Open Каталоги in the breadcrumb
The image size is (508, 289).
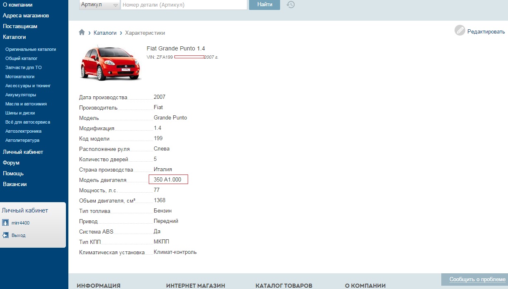pyautogui.click(x=105, y=33)
